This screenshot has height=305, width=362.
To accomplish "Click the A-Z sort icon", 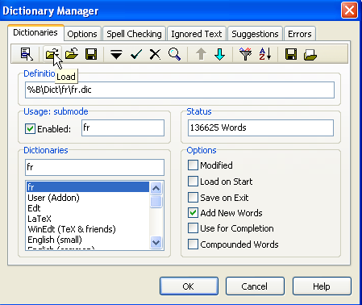I will [x=265, y=54].
